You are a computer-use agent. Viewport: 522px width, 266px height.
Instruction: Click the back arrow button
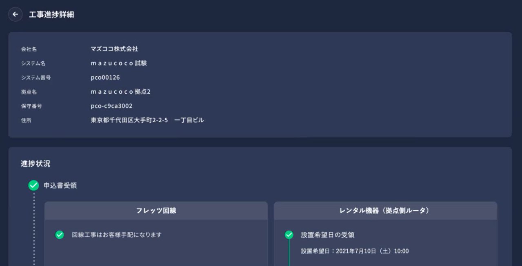(x=15, y=14)
